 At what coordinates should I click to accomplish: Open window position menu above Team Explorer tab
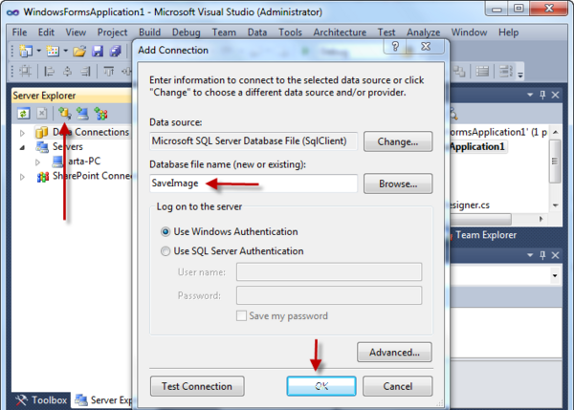pos(530,95)
